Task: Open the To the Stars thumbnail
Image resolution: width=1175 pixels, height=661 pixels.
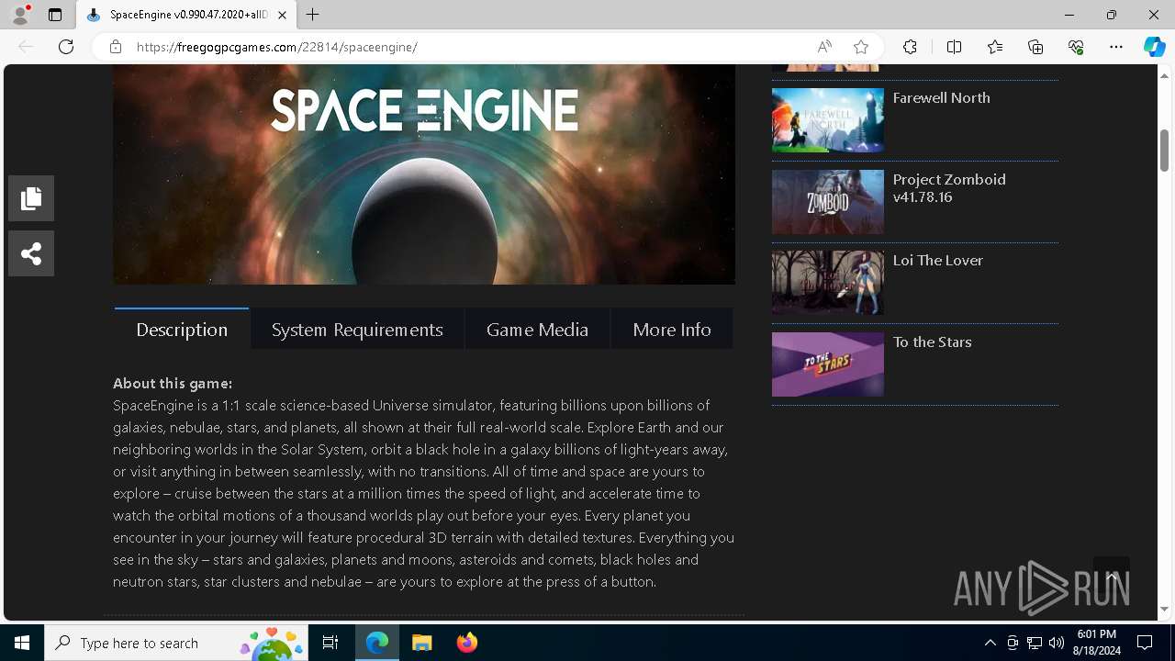Action: pos(828,364)
